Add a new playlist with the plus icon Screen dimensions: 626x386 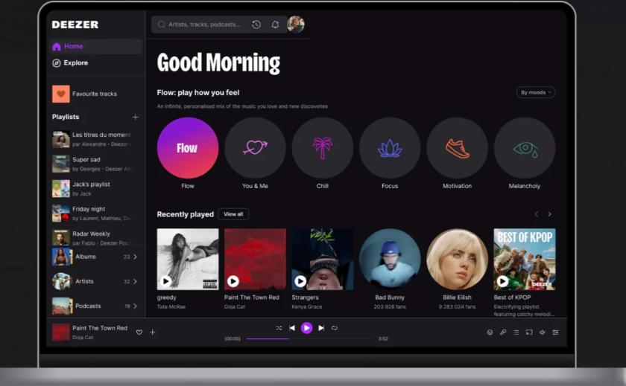click(136, 117)
